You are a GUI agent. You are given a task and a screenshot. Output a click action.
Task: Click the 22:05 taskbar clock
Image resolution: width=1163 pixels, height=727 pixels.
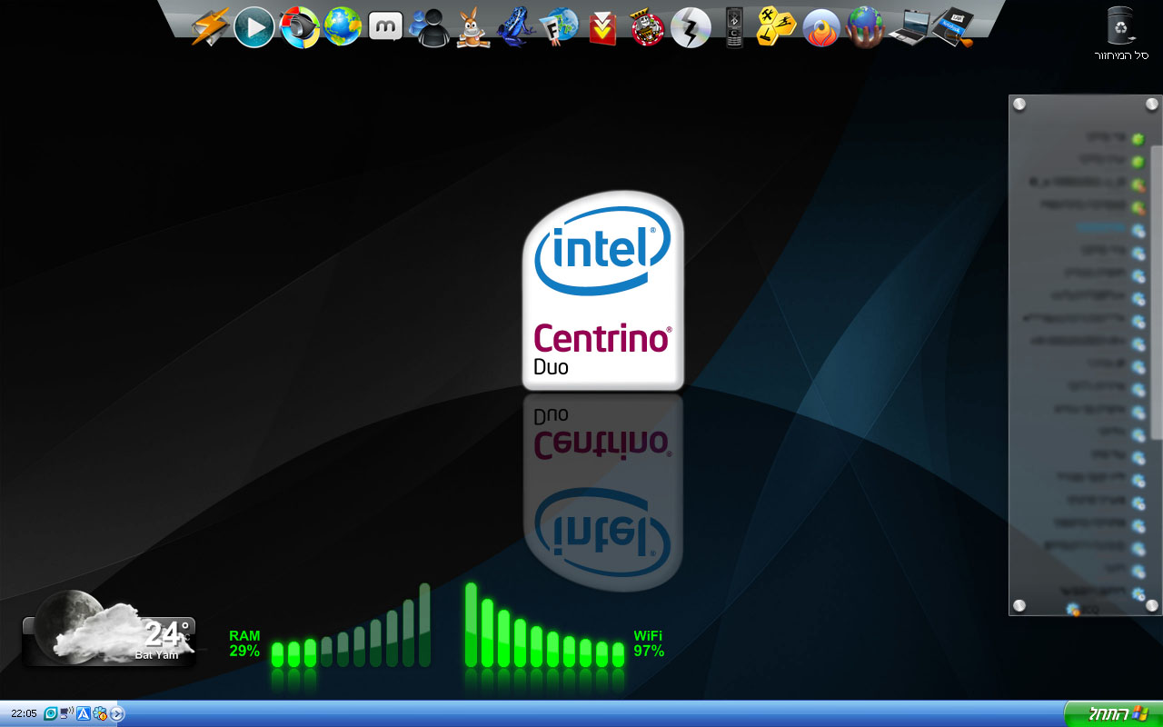(24, 714)
